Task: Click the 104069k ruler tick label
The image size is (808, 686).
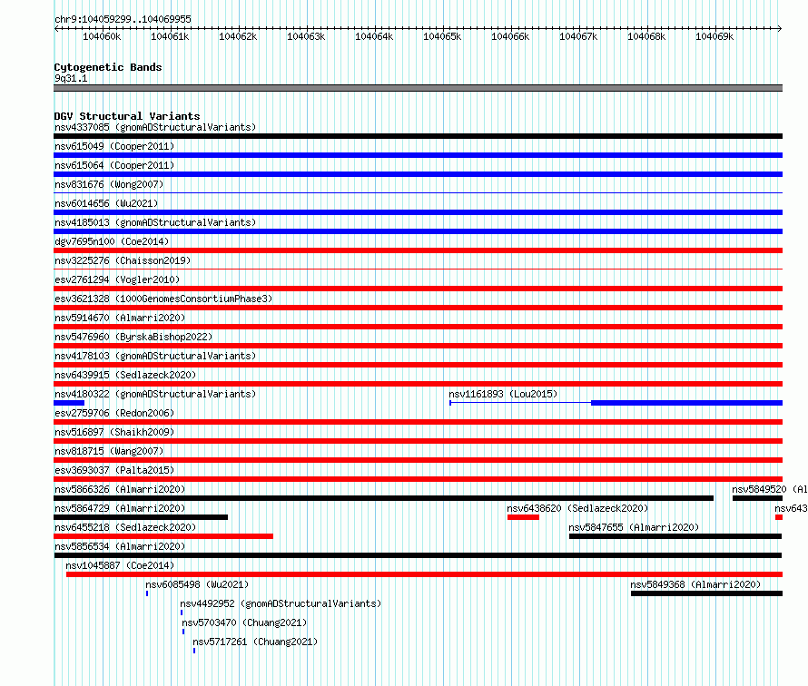Action: point(714,36)
